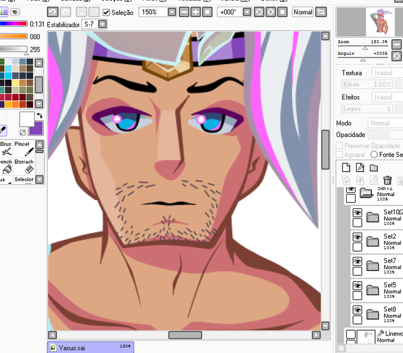The width and height of the screenshot is (403, 353).
Task: Click the navigator thumbnail preview
Action: click(x=380, y=22)
